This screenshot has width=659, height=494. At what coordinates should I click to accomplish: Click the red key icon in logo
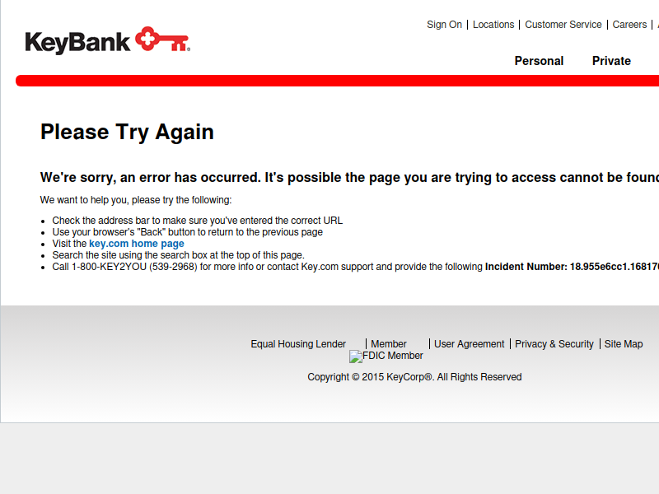pos(162,40)
